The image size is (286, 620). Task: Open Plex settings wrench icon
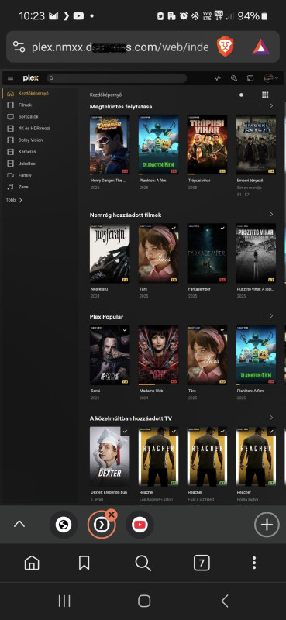(x=234, y=78)
